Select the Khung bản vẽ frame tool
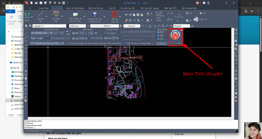 tap(115, 17)
